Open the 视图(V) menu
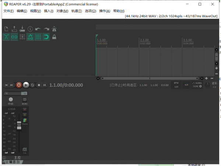 [x=35, y=11]
